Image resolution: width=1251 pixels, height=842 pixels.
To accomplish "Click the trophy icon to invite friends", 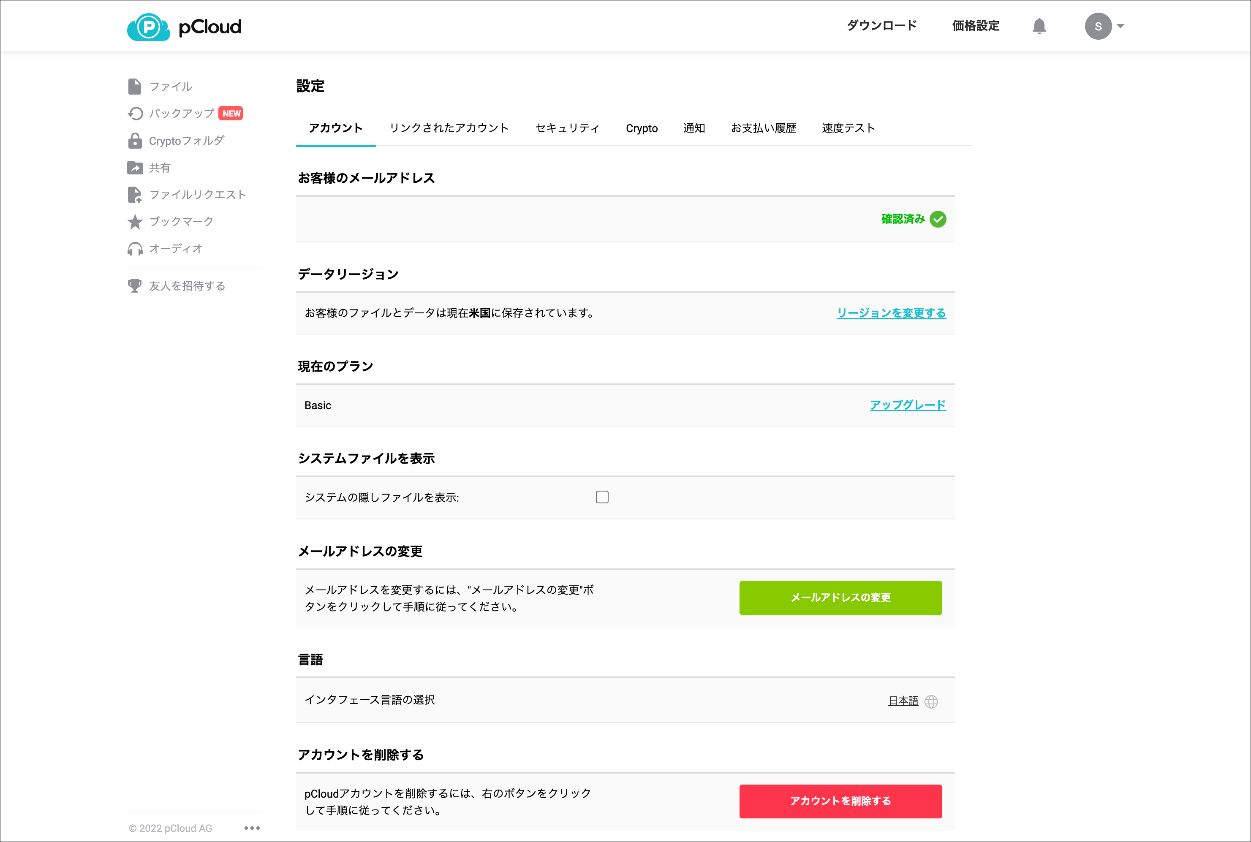I will [135, 286].
